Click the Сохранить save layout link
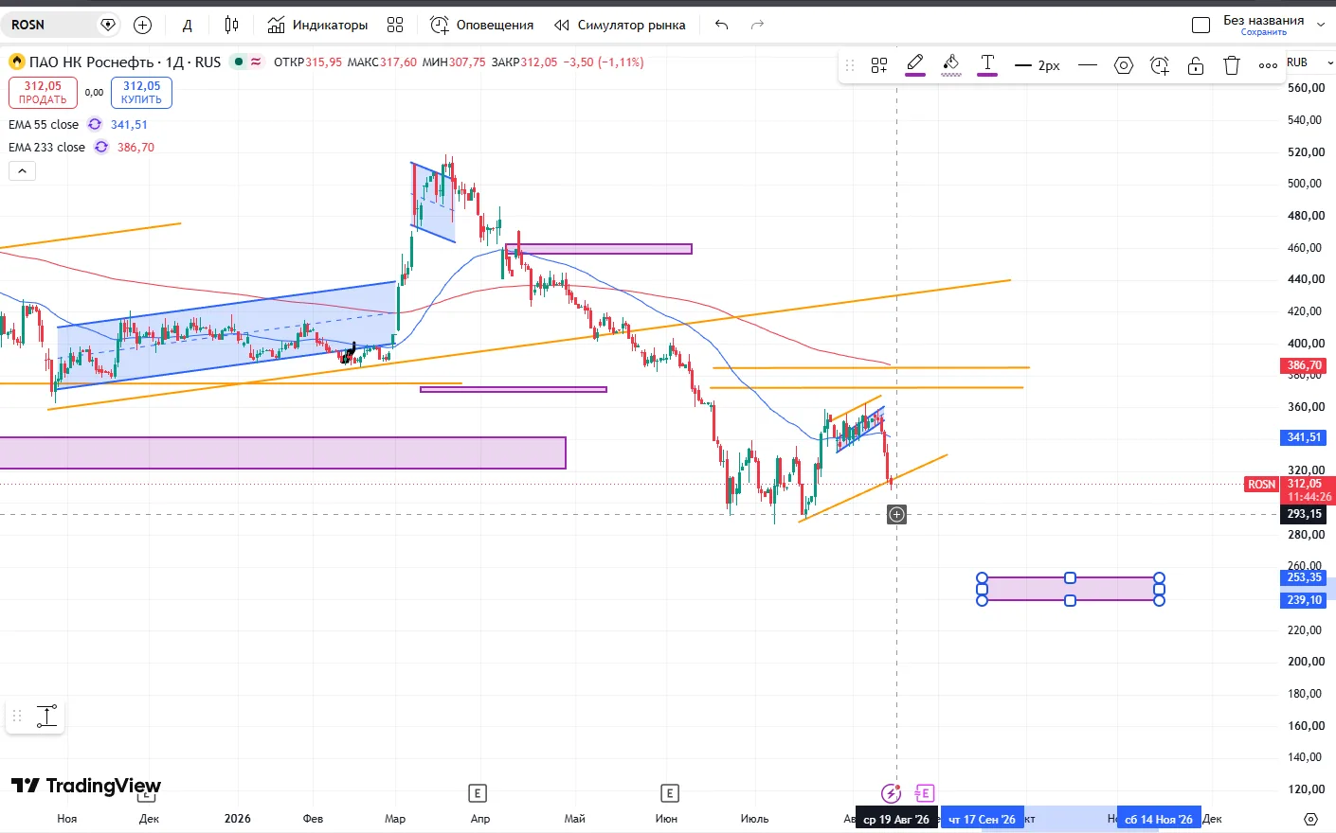The image size is (1336, 833). click(x=1264, y=32)
